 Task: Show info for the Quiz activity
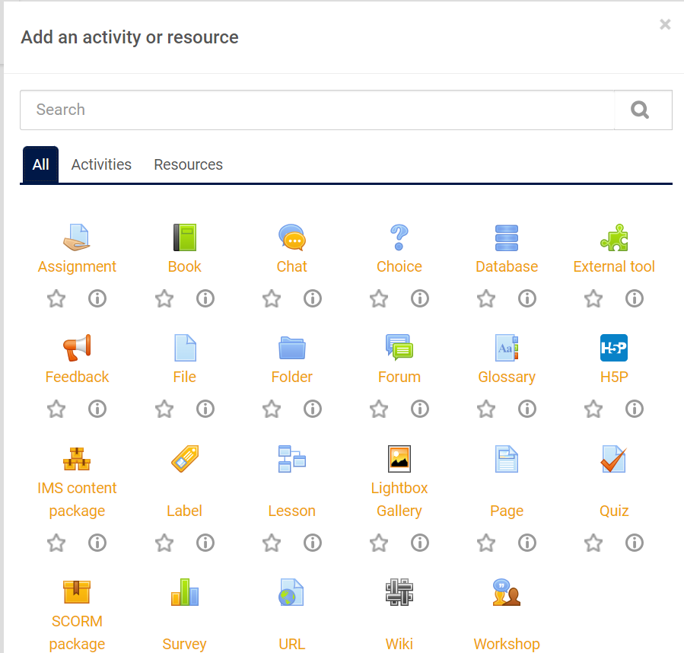click(635, 543)
